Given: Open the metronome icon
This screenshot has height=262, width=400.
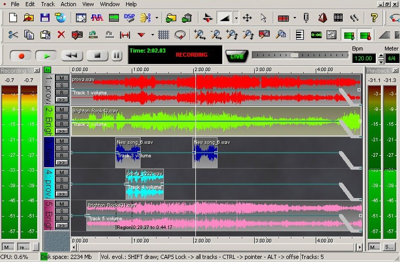Looking at the screenshot, I should (322, 18).
